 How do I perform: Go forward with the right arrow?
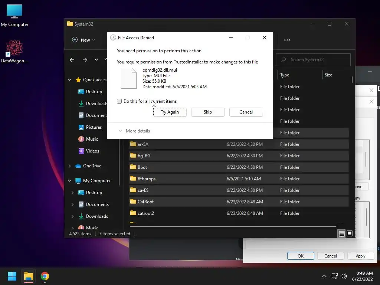(x=85, y=60)
